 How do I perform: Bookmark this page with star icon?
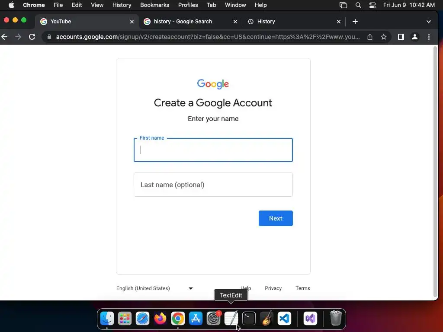[383, 37]
